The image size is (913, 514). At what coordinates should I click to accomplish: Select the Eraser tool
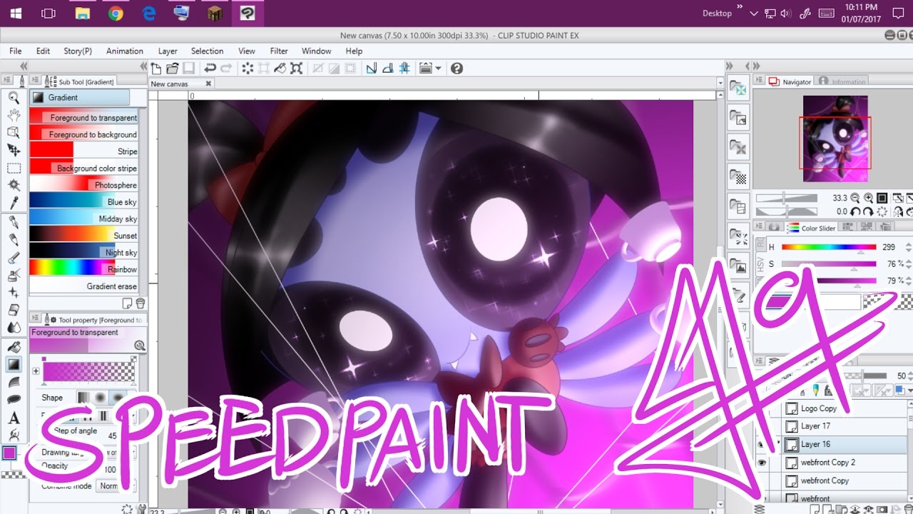(x=14, y=310)
